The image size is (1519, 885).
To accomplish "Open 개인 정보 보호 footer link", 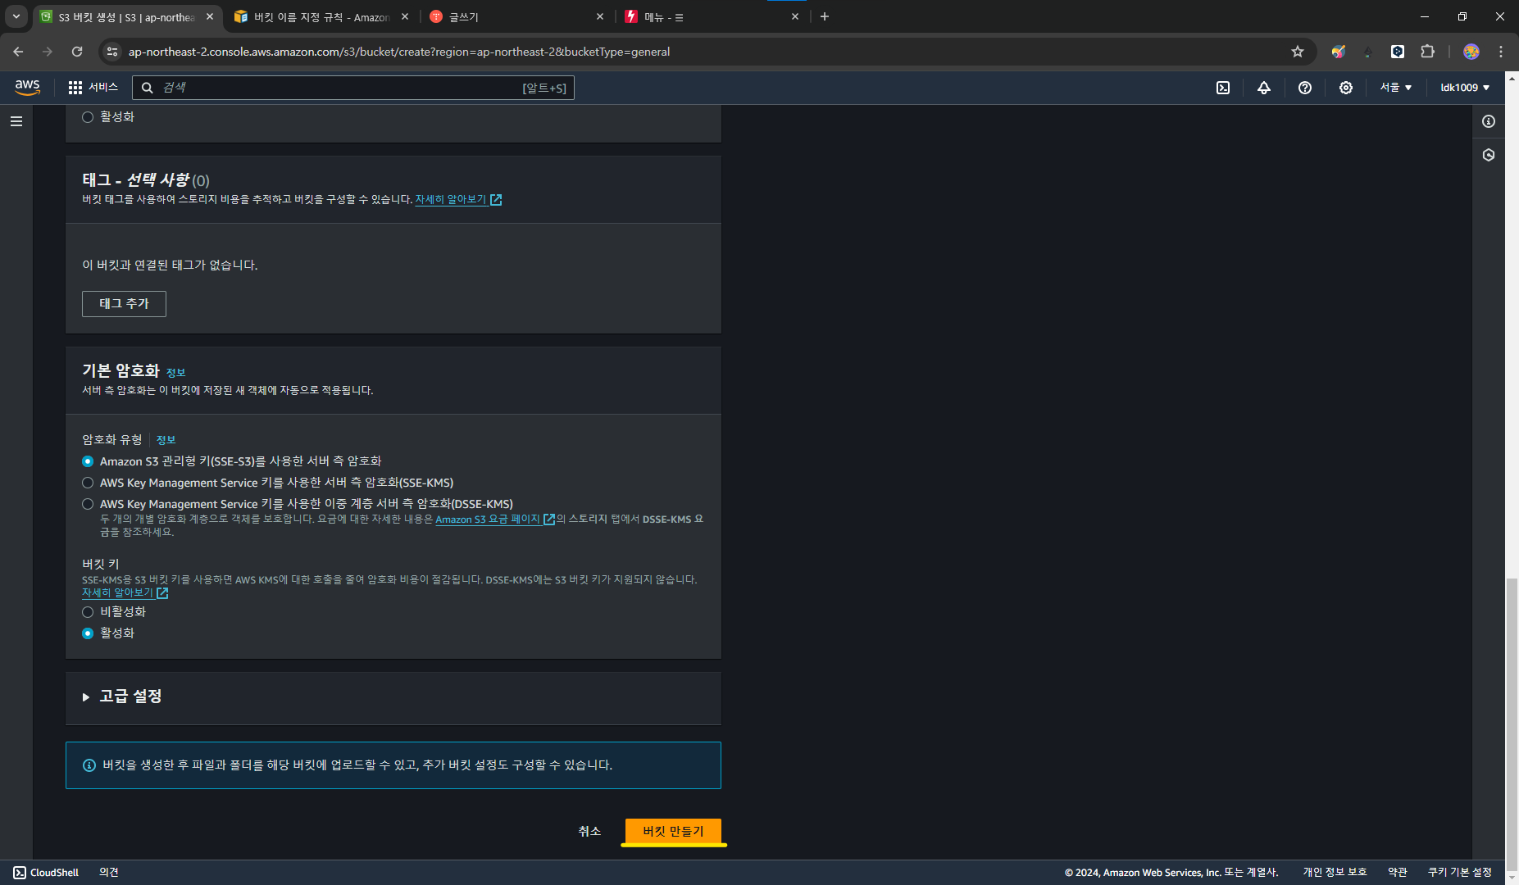I will point(1335,873).
